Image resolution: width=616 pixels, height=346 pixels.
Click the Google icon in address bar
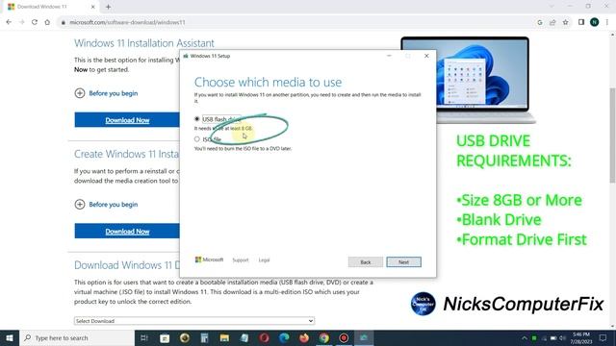pyautogui.click(x=540, y=22)
